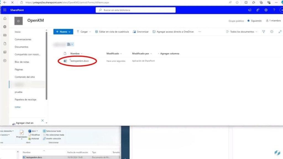This screenshot has height=159, width=283.
Task: Click the browser address bar URL
Action: 67,2
